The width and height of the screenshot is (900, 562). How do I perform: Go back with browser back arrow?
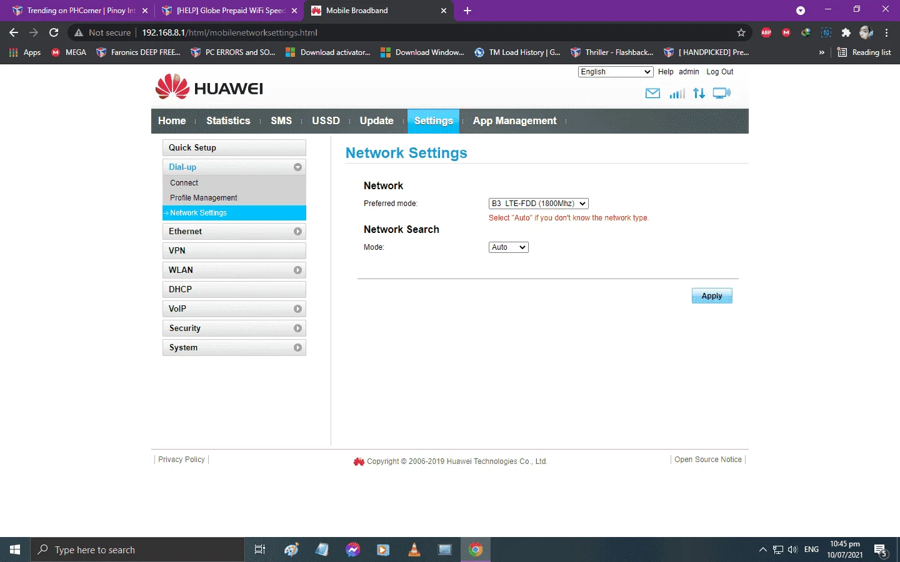pos(14,32)
